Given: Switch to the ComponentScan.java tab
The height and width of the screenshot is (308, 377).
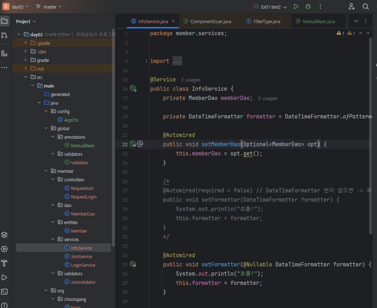Looking at the screenshot, I should pos(207,21).
